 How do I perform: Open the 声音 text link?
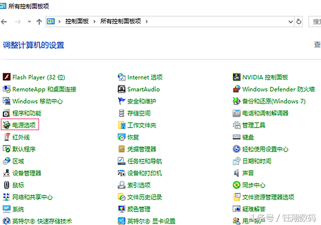click(248, 173)
